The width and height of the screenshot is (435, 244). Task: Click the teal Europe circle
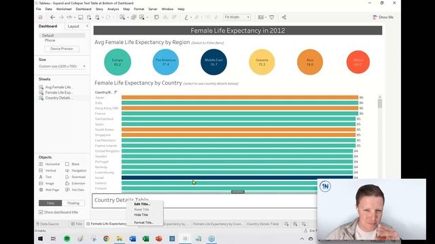point(118,62)
